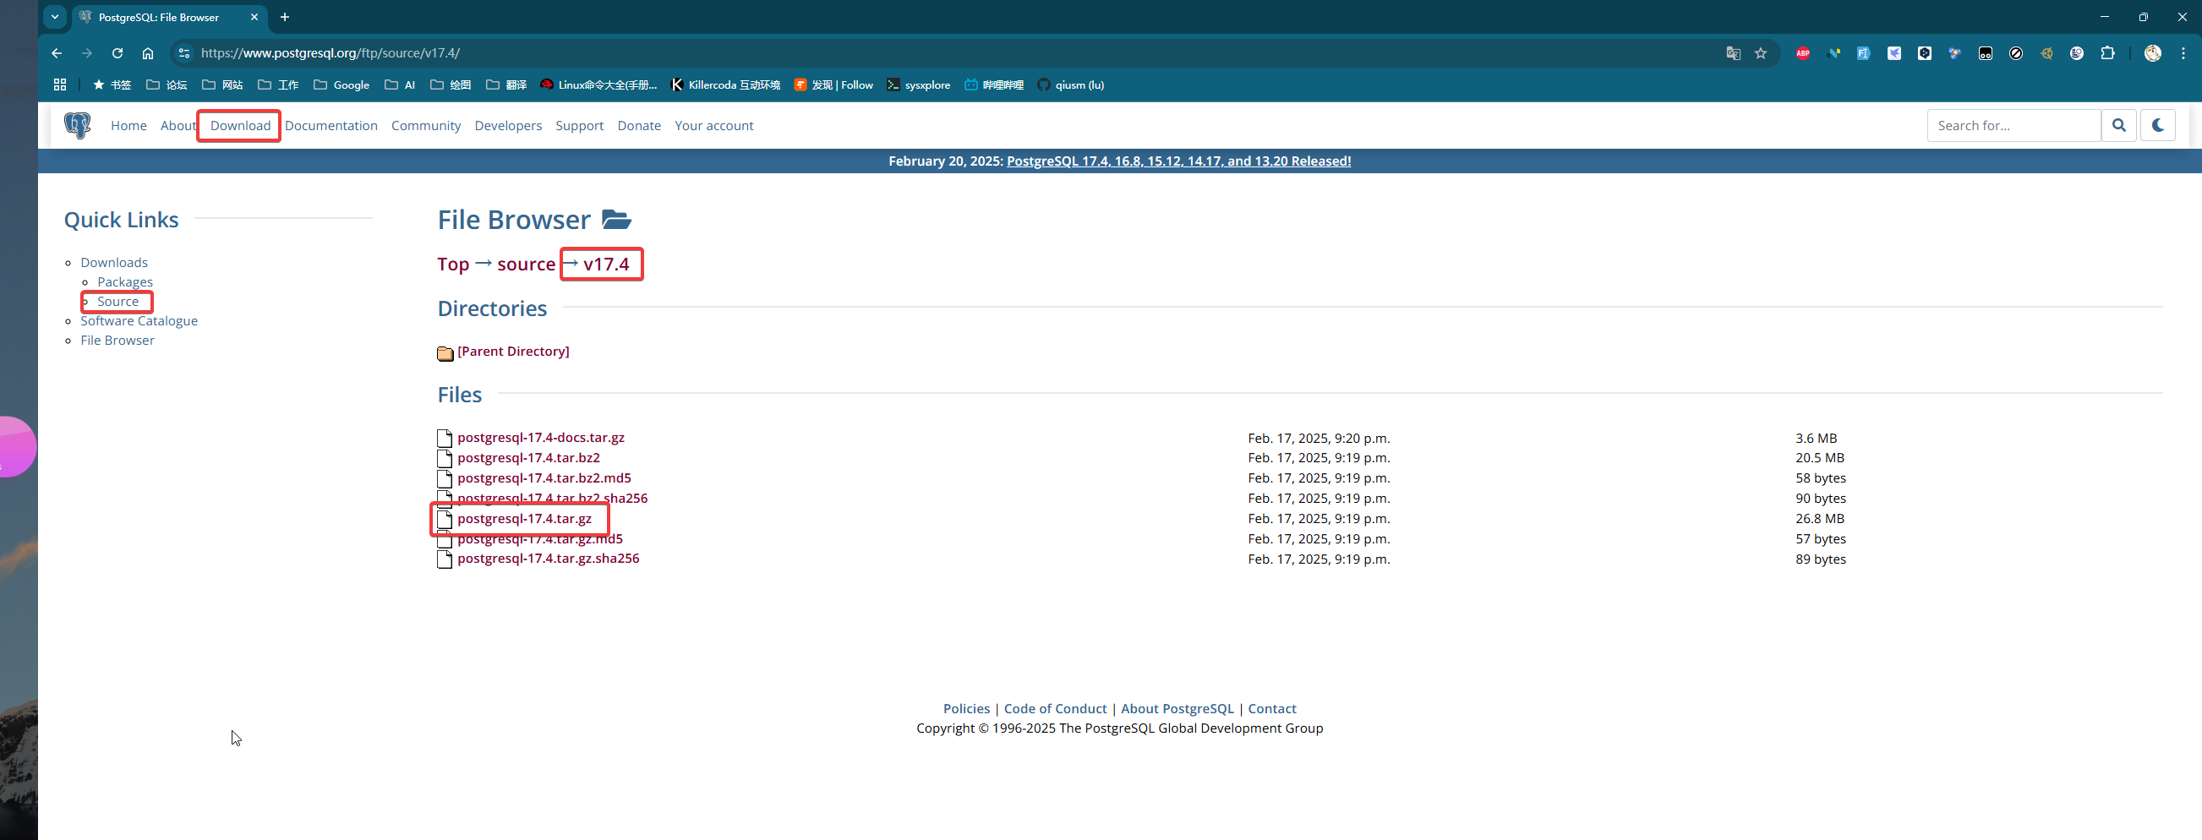This screenshot has height=840, width=2202.
Task: Open Source quick link
Action: click(118, 302)
